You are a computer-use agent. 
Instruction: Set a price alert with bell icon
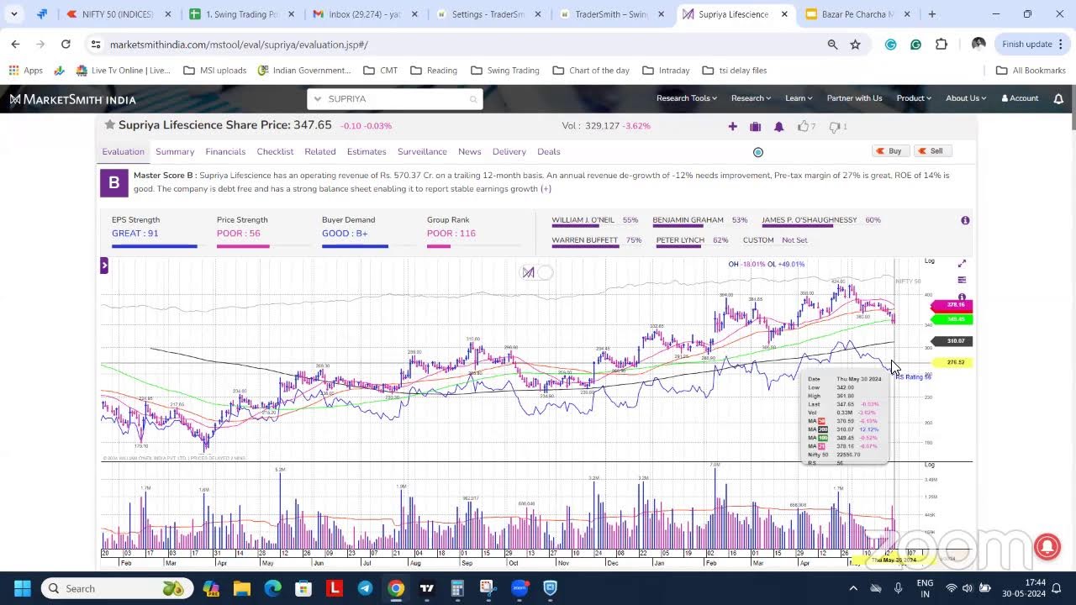(x=778, y=126)
